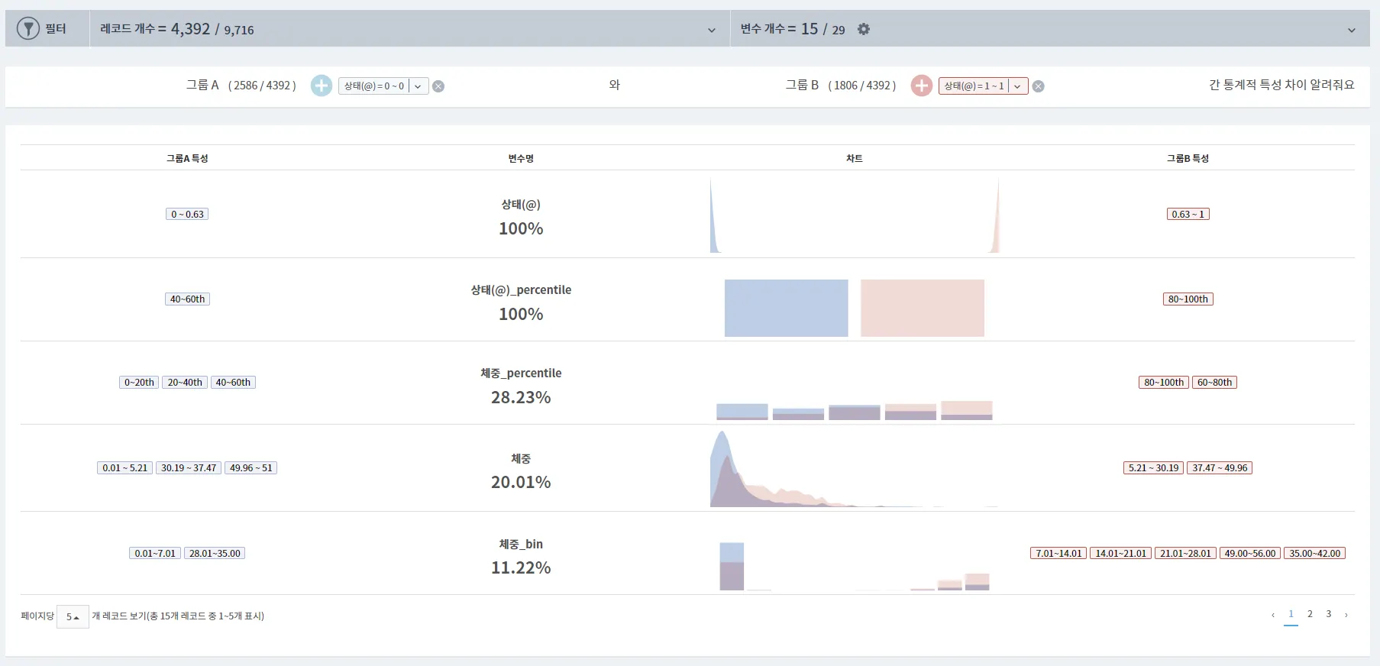Add a condition to Group B

pos(922,86)
